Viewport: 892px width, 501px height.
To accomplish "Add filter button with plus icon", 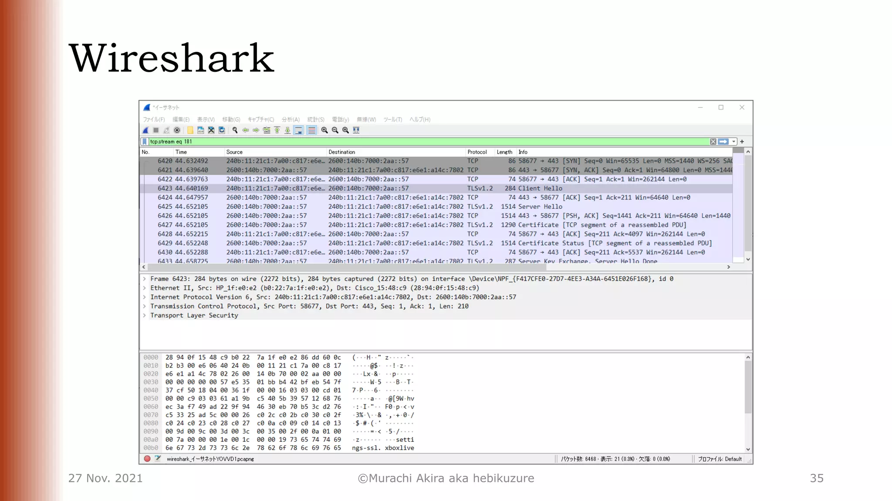I will tap(742, 141).
